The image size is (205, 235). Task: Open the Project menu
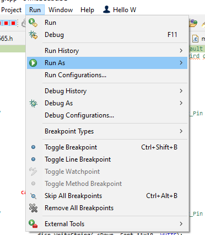[11, 10]
